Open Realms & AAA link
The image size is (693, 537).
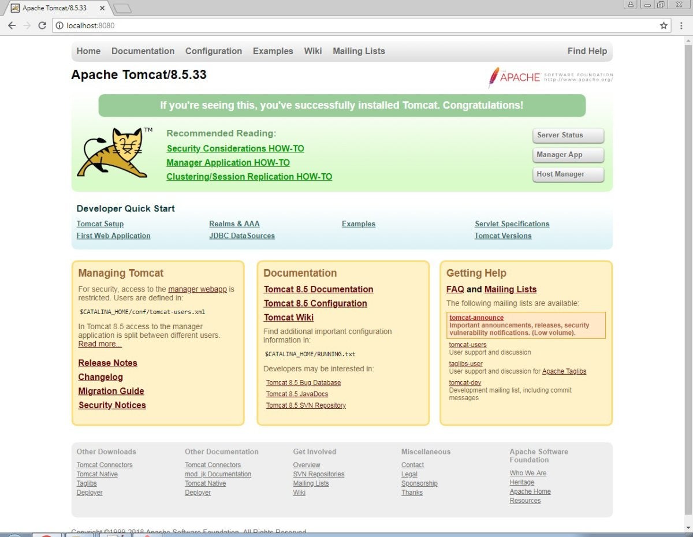[234, 224]
